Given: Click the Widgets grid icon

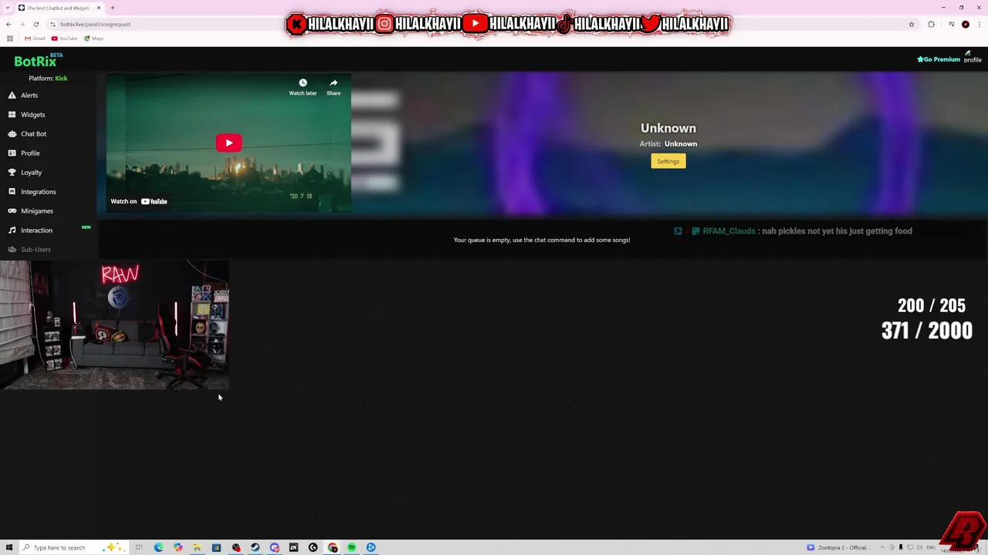Looking at the screenshot, I should coord(12,115).
